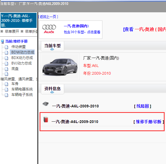This screenshot has width=166, height=164.
Task: Select BDW动力总成 tree item
Action: coord(23,52)
